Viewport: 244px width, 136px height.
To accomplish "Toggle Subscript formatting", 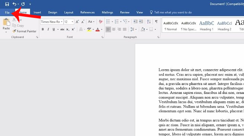I will tap(68, 29).
